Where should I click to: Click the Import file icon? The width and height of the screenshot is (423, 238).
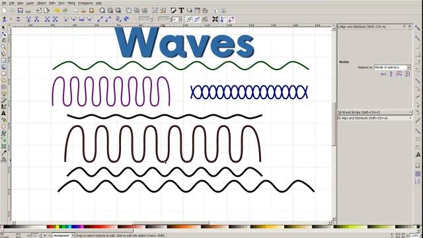39,11
